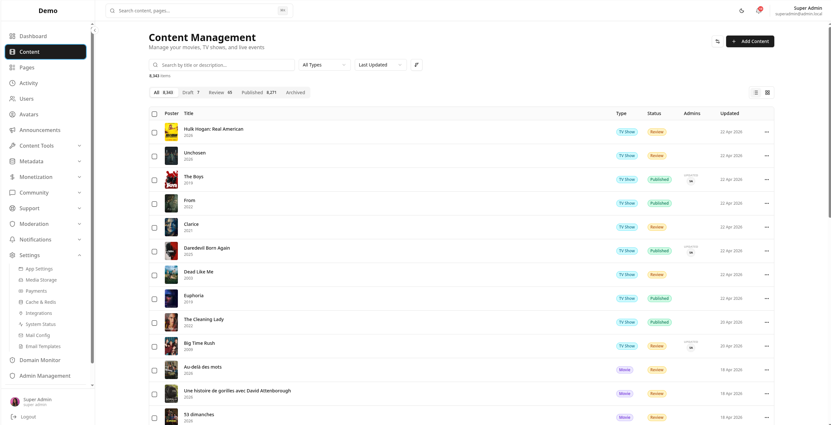The height and width of the screenshot is (425, 831).
Task: Switch to the Draft tab
Action: pos(191,93)
